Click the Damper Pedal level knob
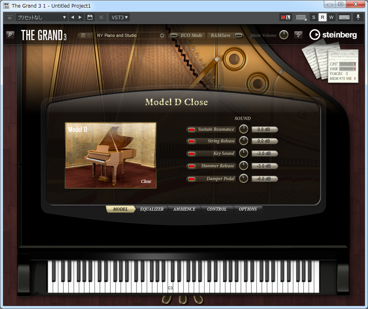This screenshot has height=309, width=368. pyautogui.click(x=243, y=179)
